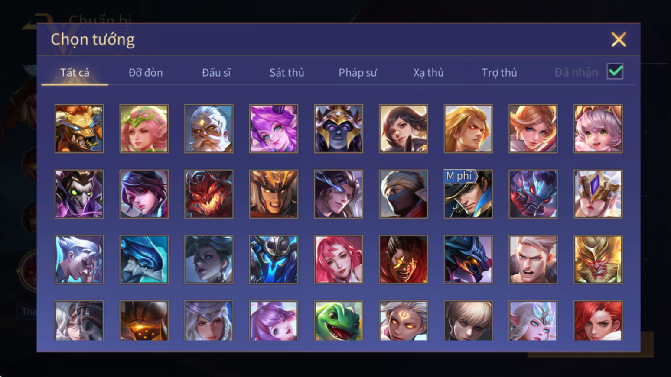Image resolution: width=671 pixels, height=377 pixels.
Task: Pick the blond long-haired male hero
Action: click(468, 129)
